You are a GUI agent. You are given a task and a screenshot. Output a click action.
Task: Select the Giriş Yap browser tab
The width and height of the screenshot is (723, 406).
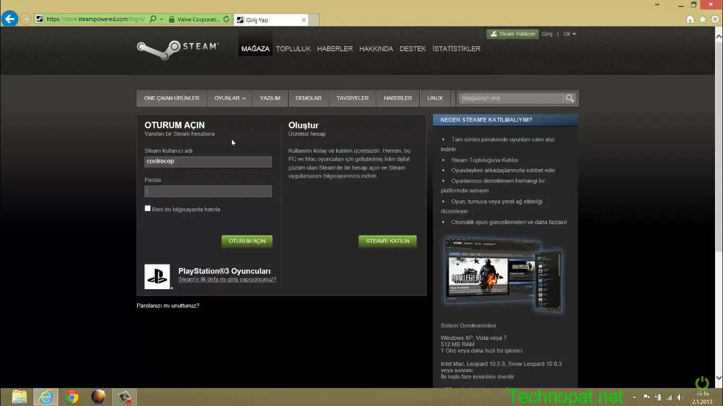coord(270,20)
